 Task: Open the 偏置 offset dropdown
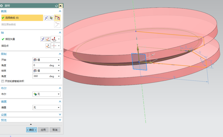point(46,107)
